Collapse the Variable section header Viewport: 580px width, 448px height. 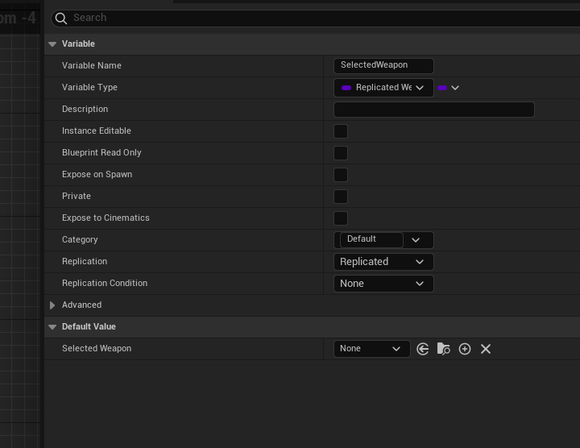52,44
